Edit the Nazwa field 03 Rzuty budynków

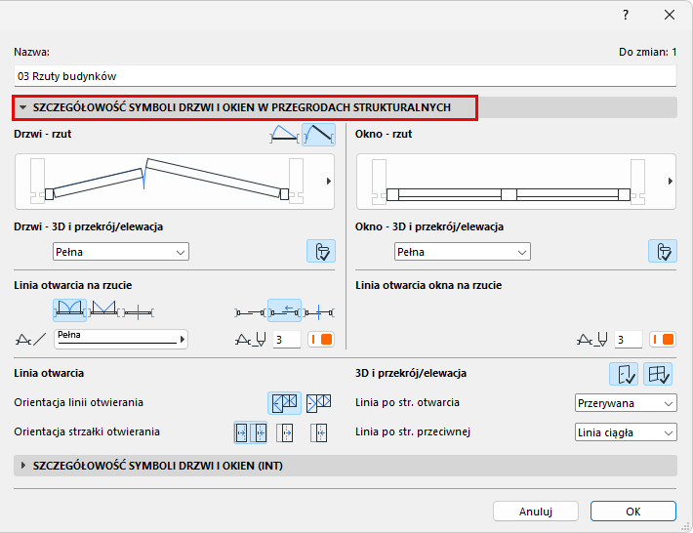346,76
